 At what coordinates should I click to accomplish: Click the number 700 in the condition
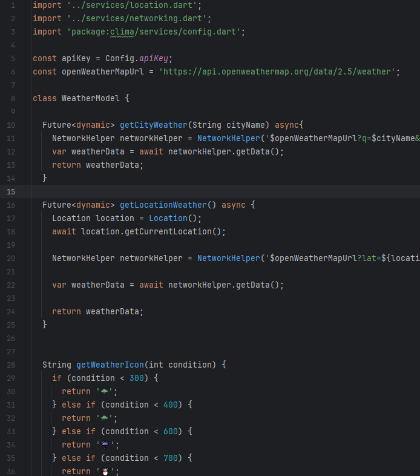171,458
